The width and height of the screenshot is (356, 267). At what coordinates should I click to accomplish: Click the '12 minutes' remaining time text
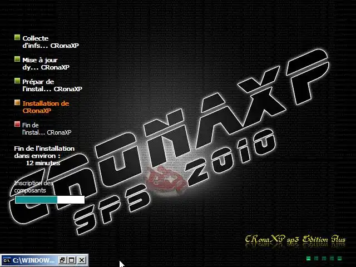click(43, 163)
